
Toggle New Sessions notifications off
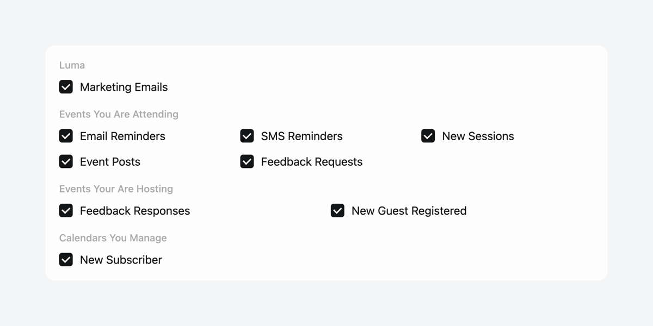[428, 136]
